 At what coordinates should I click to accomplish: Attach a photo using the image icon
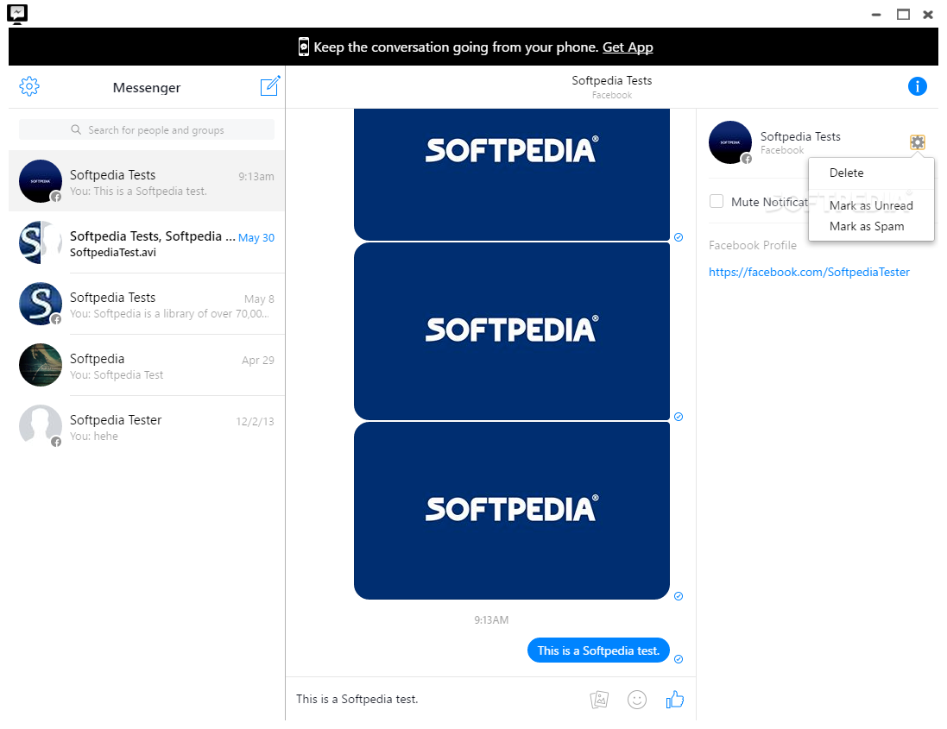coord(599,700)
